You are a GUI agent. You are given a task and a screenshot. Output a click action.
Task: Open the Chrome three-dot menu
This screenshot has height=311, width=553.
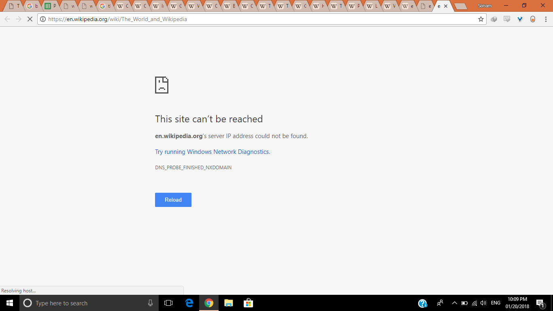pos(545,19)
